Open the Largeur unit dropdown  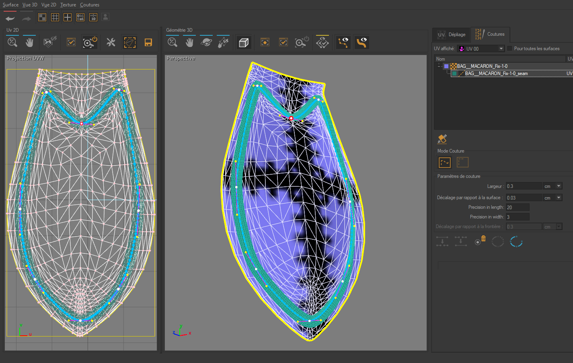(x=559, y=186)
